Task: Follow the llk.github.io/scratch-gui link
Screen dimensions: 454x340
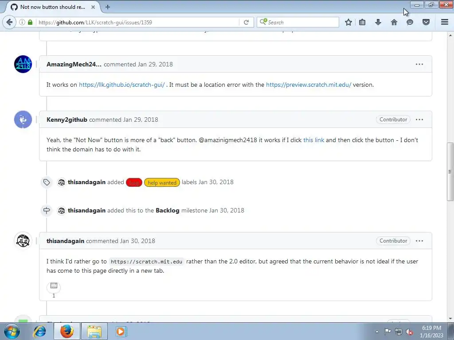Action: tap(121, 85)
